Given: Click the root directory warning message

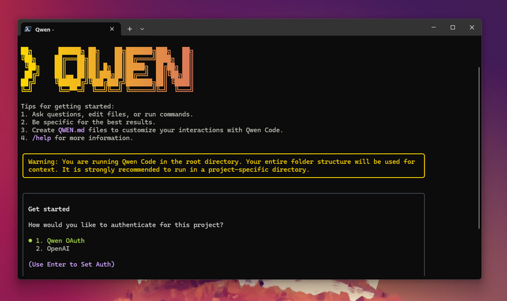Looking at the screenshot, I should point(223,166).
